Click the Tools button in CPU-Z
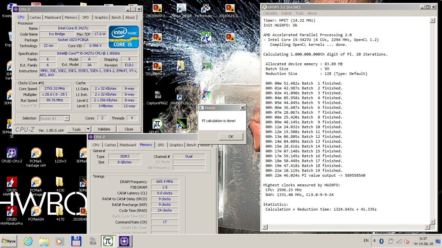 (76, 129)
